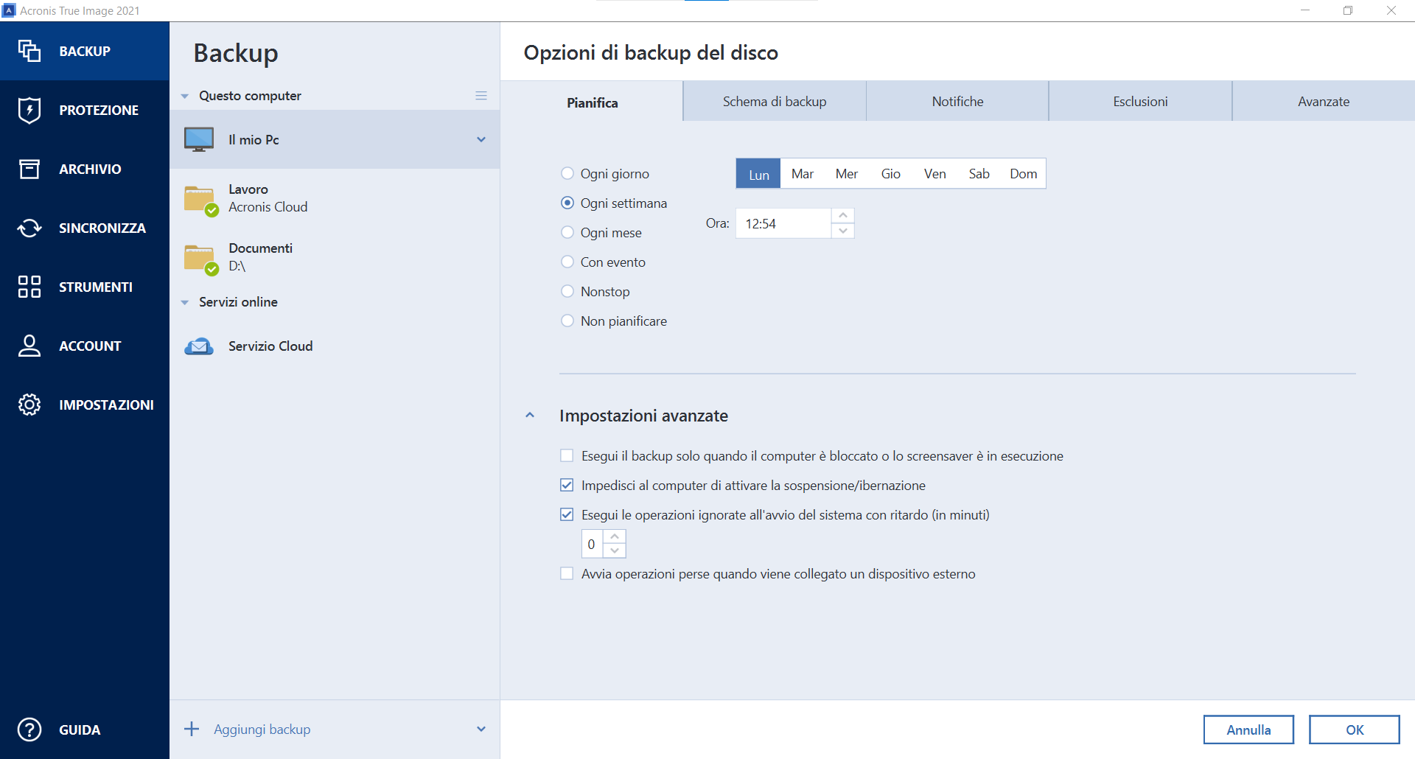
Task: Enable backup only when computer is locked
Action: pyautogui.click(x=567, y=455)
